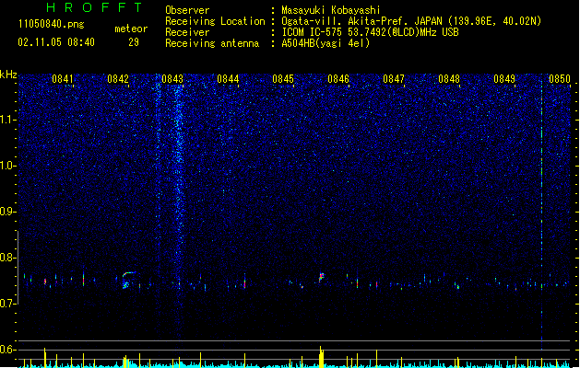Image resolution: width=580 pixels, height=368 pixels.
Task: Click the Observer label text
Action: click(187, 10)
